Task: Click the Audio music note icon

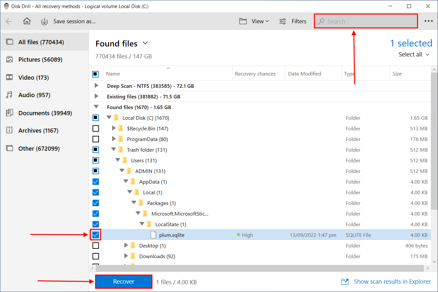Action: tap(10, 95)
